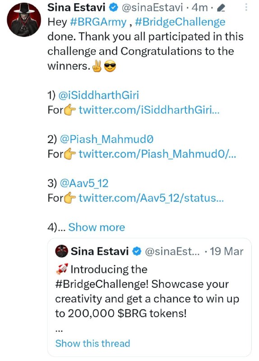Open the #BRGArmy hashtag
The width and height of the screenshot is (259, 361).
(98, 22)
